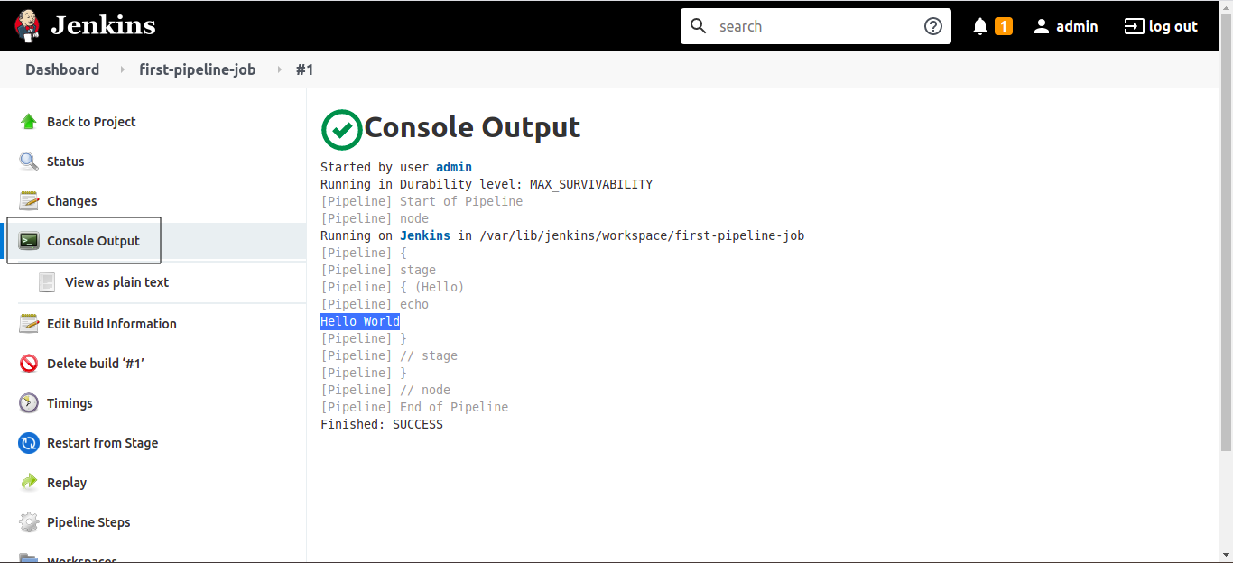Click the gear Pipeline Steps icon

(29, 522)
